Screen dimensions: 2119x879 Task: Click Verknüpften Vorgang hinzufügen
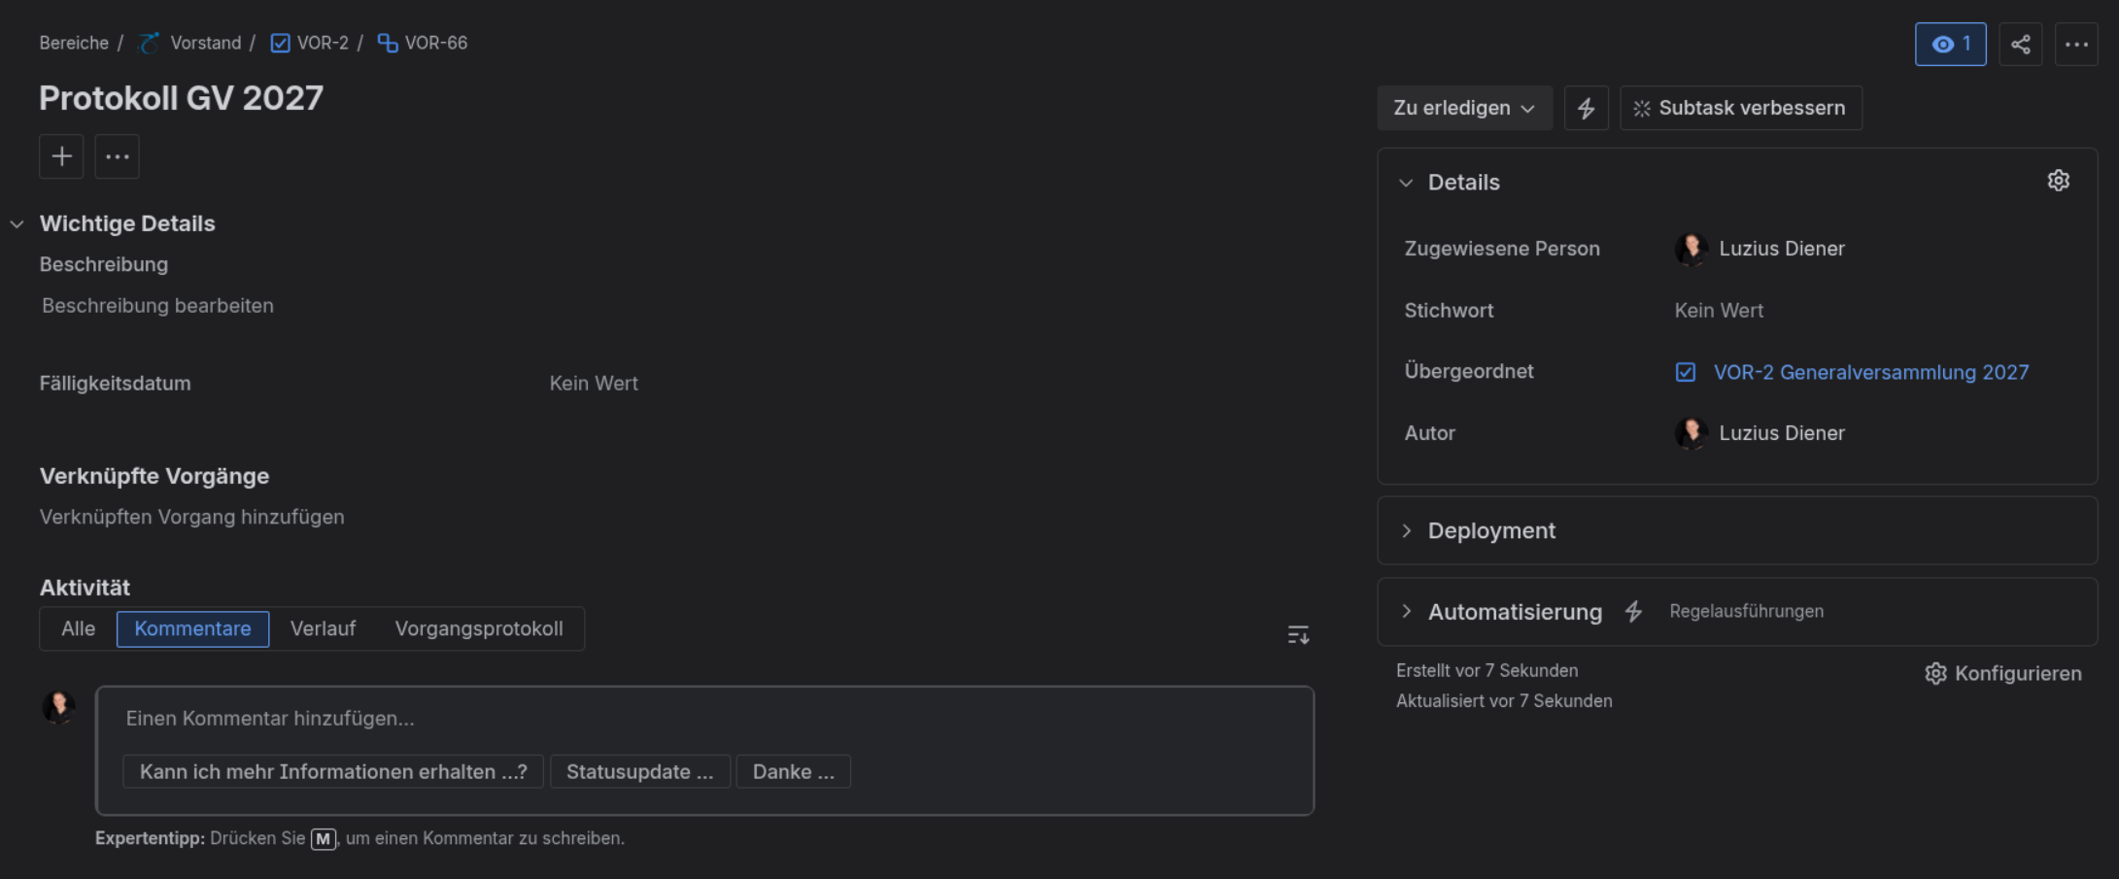tap(191, 517)
